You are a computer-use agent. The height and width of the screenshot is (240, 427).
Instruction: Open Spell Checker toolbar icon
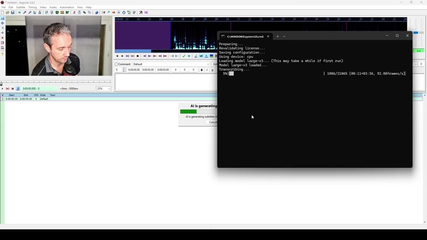(x=134, y=12)
